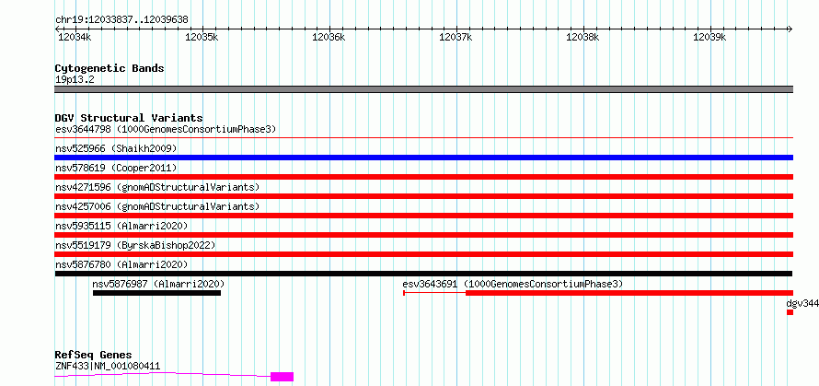Click the 12036k ruler tick label
The image size is (819, 386).
(x=329, y=37)
